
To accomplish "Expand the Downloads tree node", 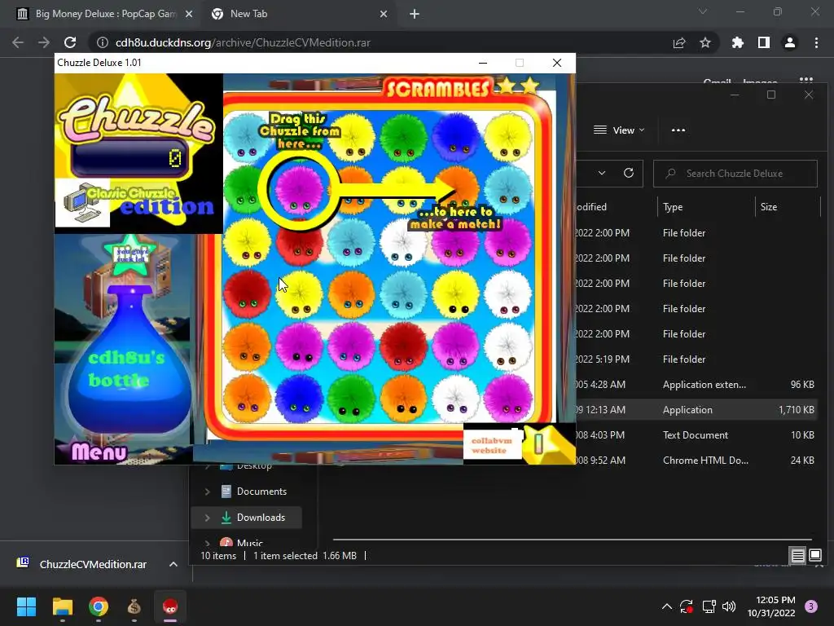I will [x=208, y=518].
